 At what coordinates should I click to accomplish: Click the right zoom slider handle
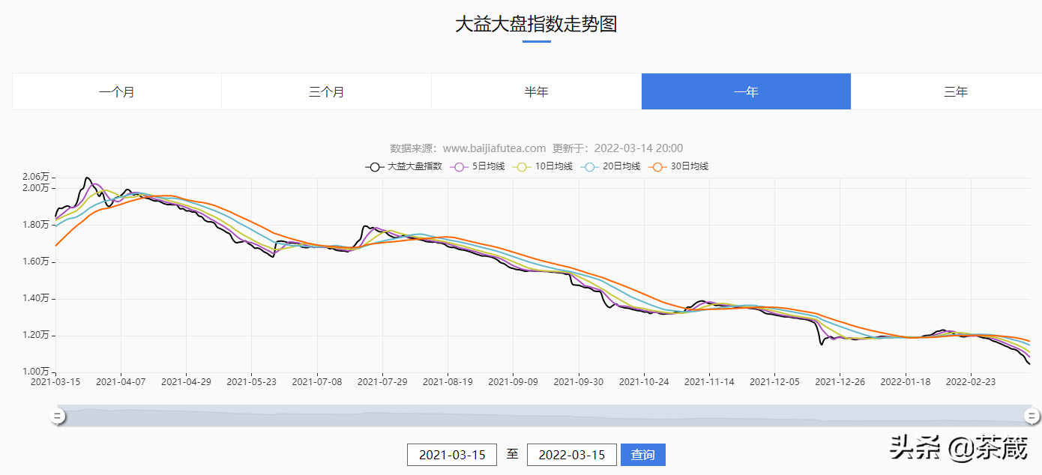(1032, 417)
